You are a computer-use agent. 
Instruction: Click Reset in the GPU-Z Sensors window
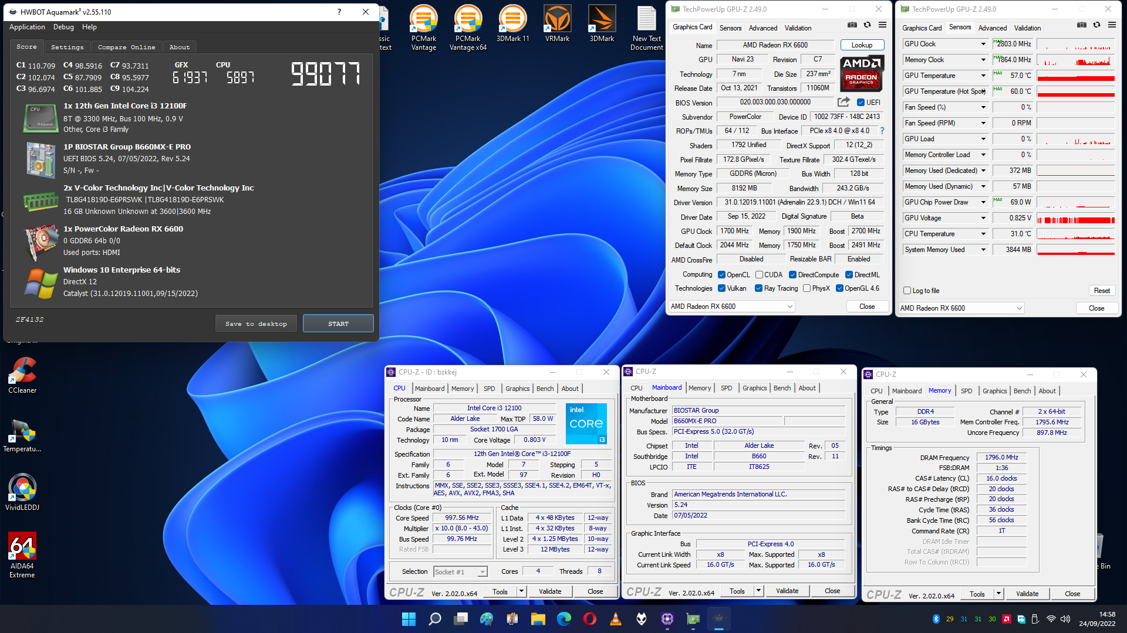(x=1102, y=291)
